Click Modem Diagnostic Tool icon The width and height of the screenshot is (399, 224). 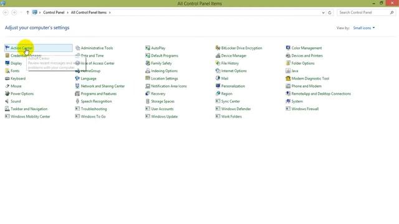[288, 78]
